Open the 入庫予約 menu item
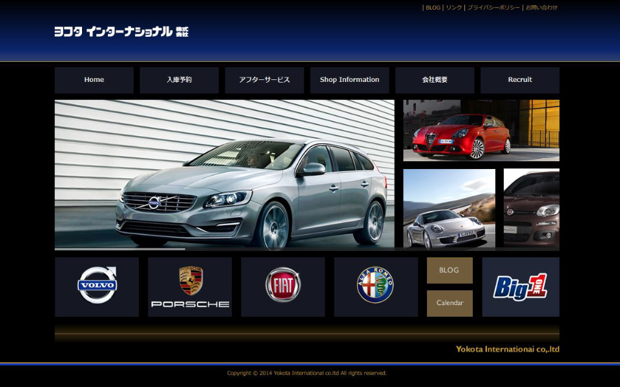This screenshot has width=620, height=387. tap(179, 80)
